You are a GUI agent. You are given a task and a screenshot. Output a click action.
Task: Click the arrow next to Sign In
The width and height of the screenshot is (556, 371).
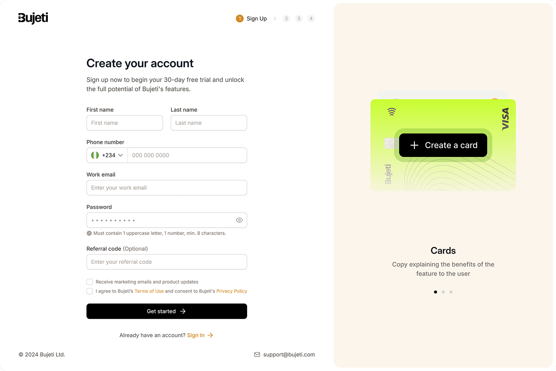[x=210, y=335]
